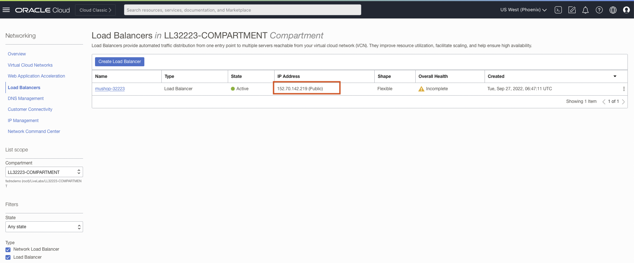
Task: Select DNS Management in sidebar
Action: tap(26, 99)
